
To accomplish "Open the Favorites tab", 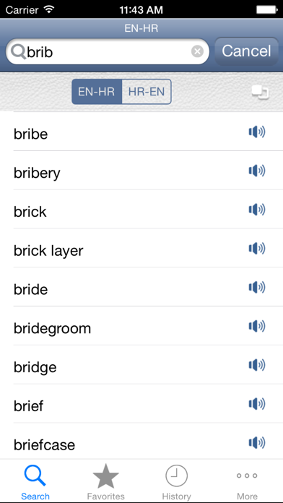I will 106,481.
